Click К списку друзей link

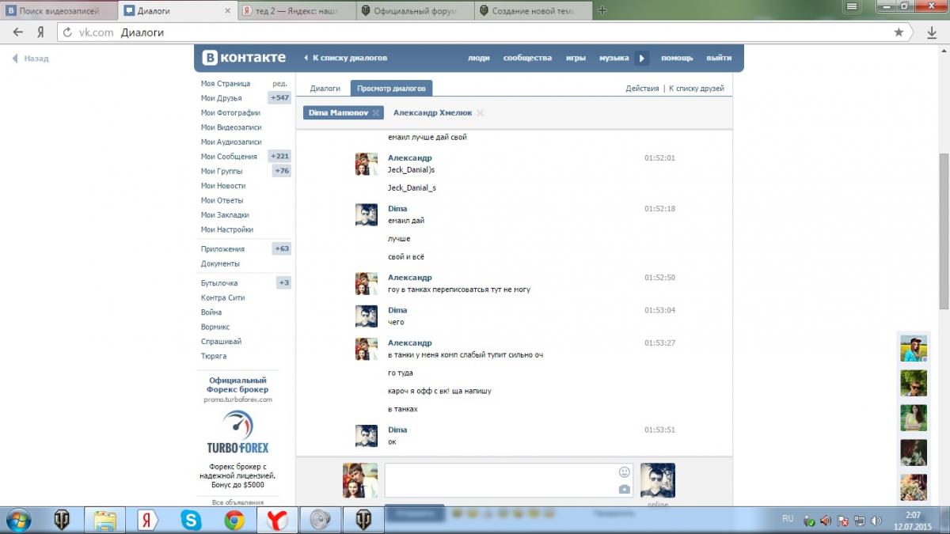697,89
